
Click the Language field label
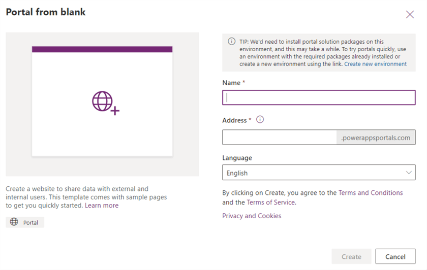237,158
